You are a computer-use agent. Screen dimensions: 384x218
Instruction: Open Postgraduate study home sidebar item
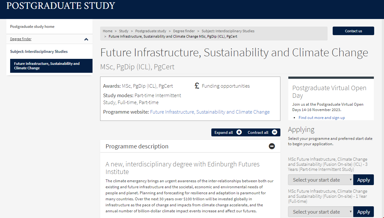coord(32,27)
